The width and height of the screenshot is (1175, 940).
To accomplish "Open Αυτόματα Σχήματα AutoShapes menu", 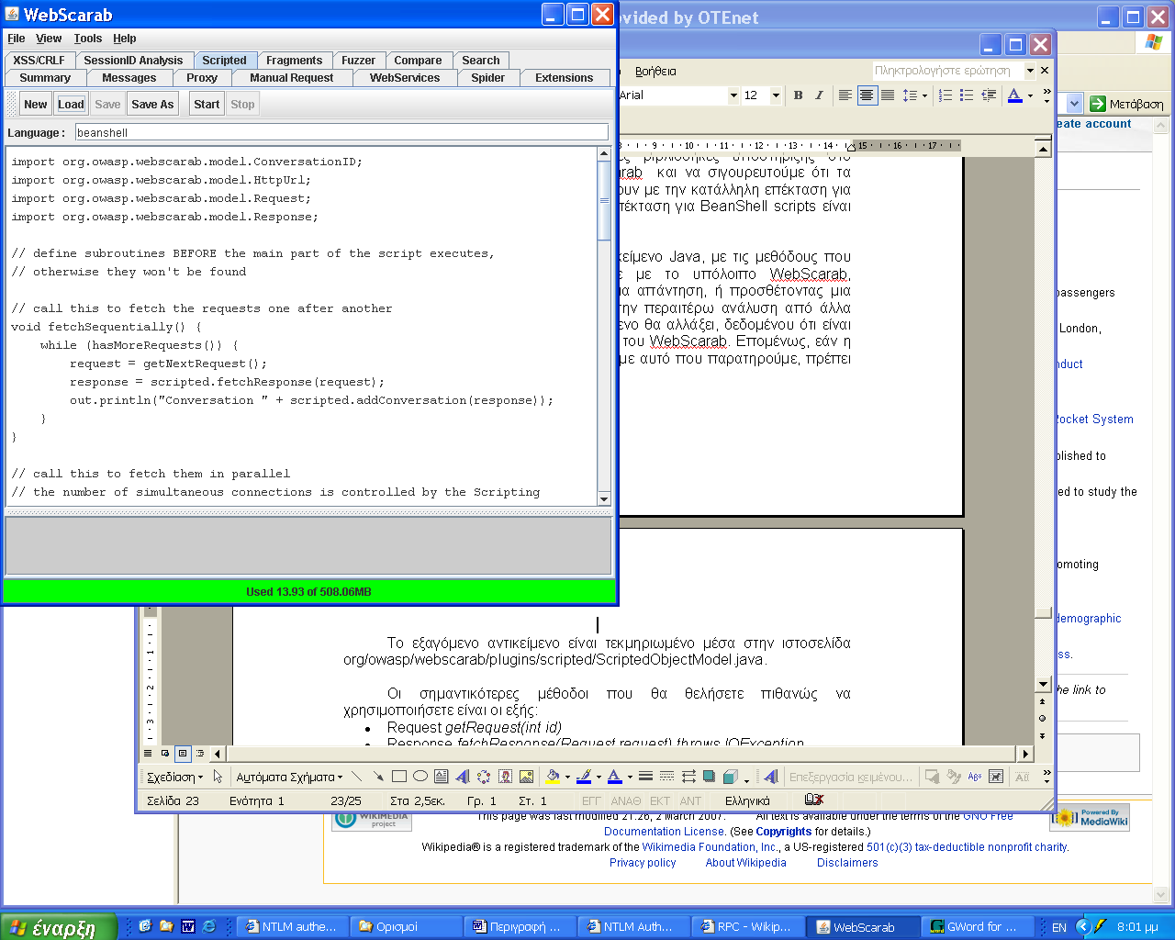I will pyautogui.click(x=289, y=777).
